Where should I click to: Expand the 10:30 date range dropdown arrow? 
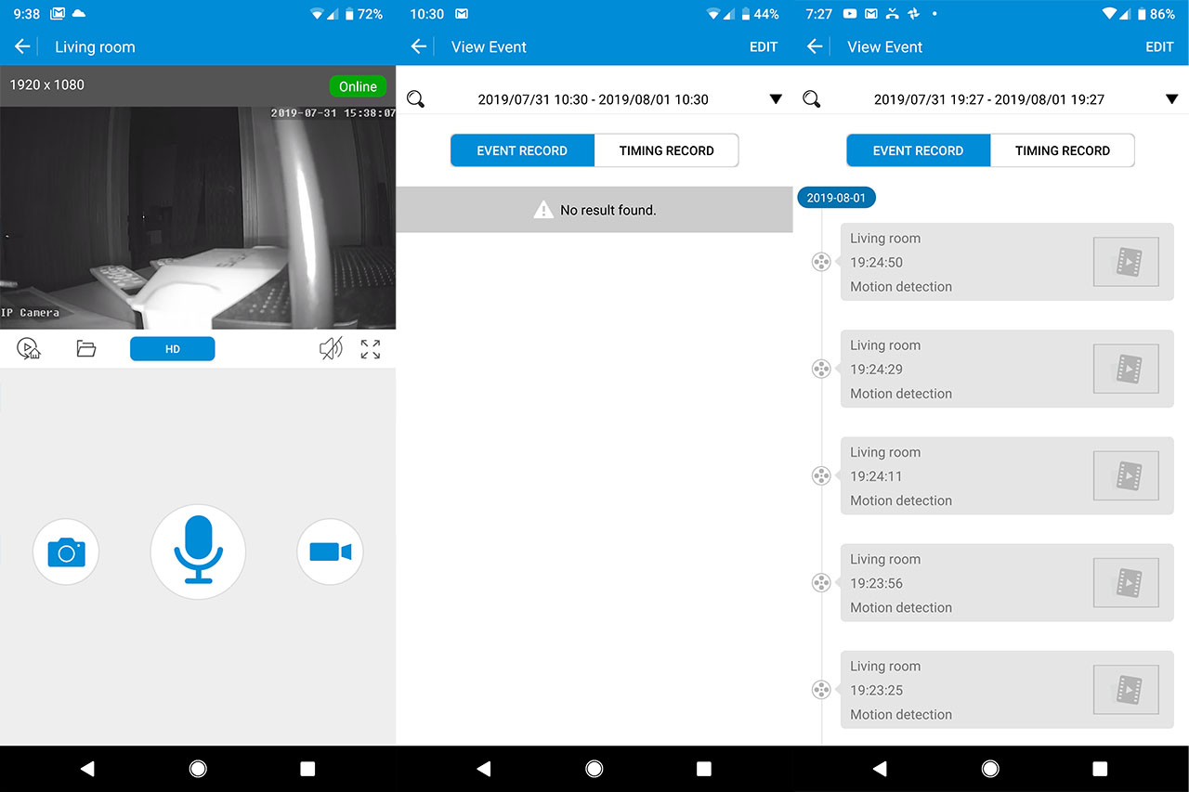(776, 99)
